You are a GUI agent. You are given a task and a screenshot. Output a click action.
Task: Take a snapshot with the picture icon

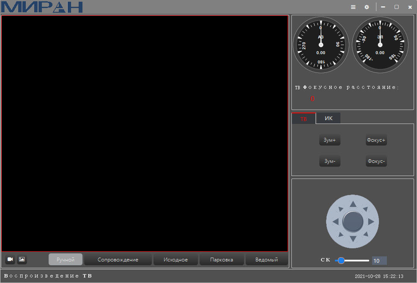coord(22,259)
